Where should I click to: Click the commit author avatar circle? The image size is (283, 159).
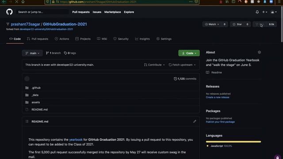(x=27, y=79)
